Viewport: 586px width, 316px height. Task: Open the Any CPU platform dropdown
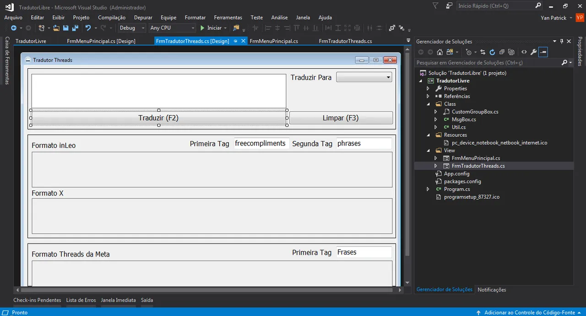click(x=172, y=28)
